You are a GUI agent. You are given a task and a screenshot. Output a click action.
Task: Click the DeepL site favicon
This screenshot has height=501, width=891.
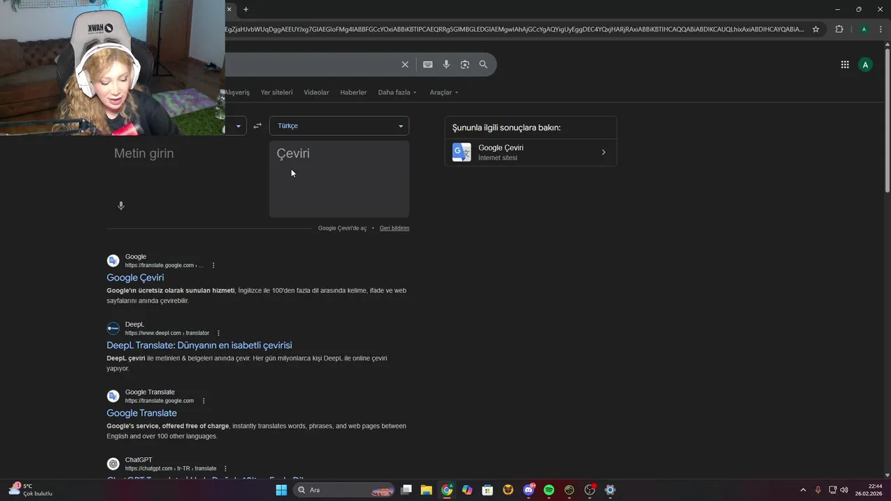(113, 328)
